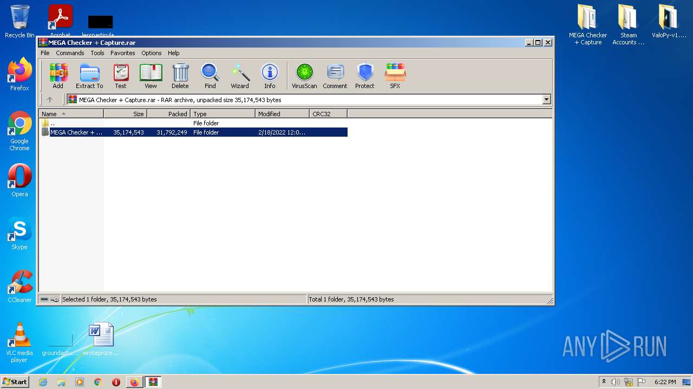Open the Find magnifier tool
The height and width of the screenshot is (389, 693).
[210, 76]
